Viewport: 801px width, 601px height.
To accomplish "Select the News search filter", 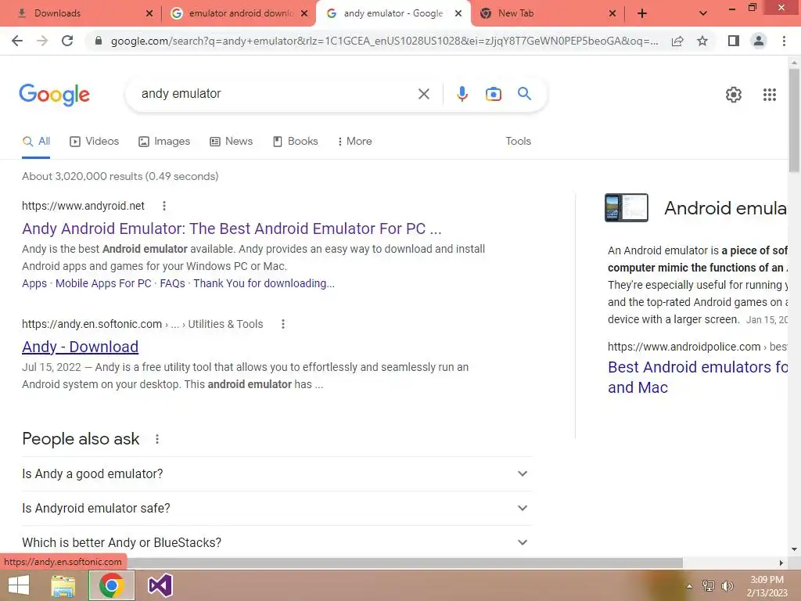I will pyautogui.click(x=232, y=141).
